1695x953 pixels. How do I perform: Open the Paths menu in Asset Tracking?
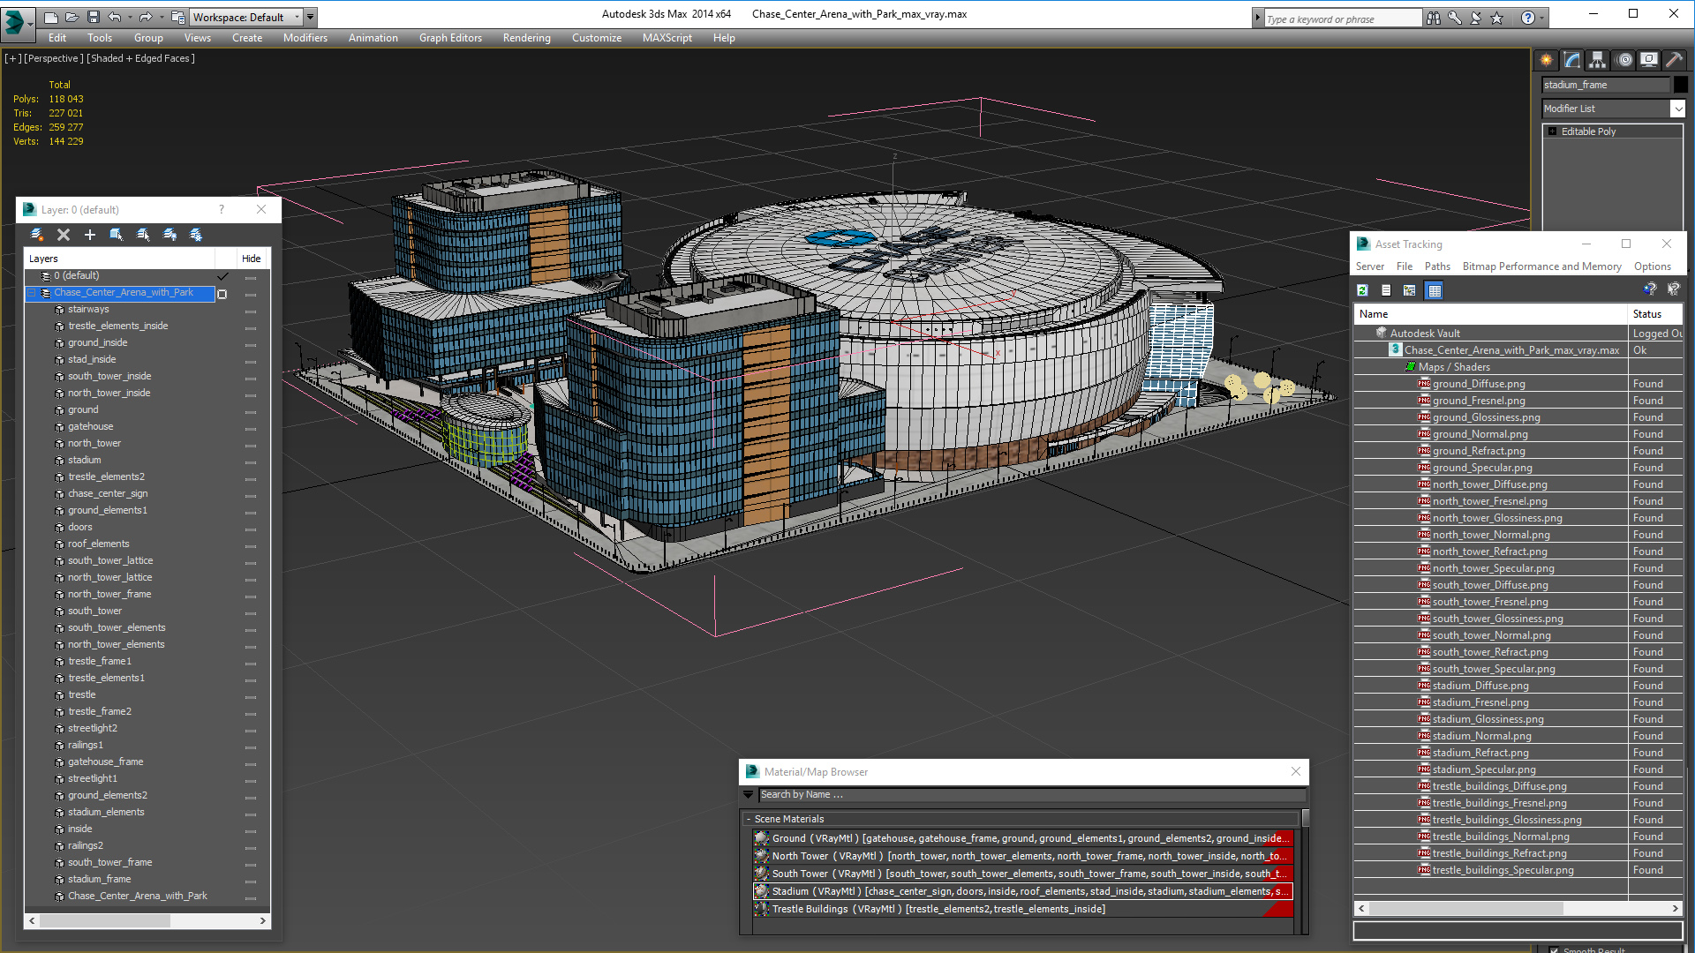coord(1437,266)
